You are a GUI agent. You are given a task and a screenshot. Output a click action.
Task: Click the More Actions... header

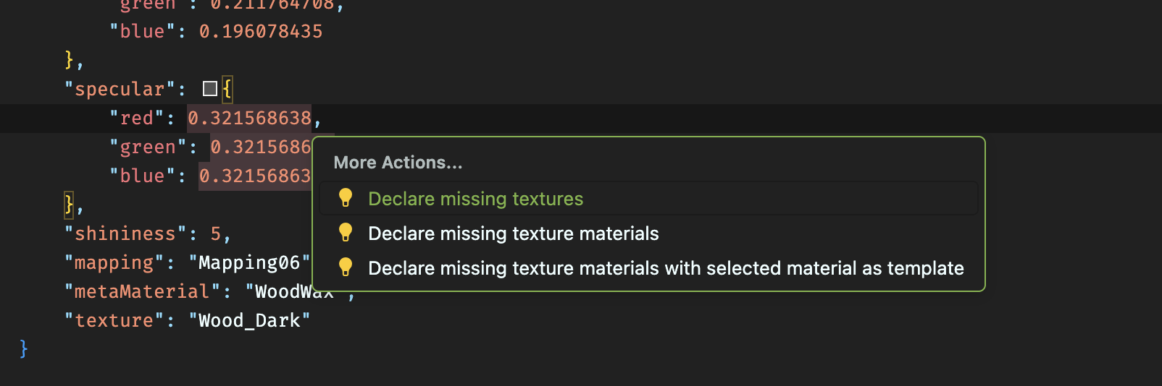pyautogui.click(x=398, y=163)
